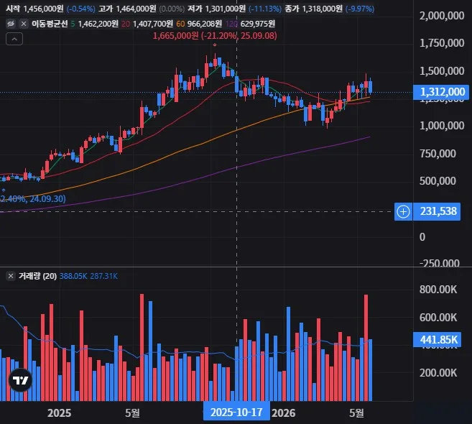Remove the moving average (이동평균선) indicator
472x424 pixels.
click(24, 24)
